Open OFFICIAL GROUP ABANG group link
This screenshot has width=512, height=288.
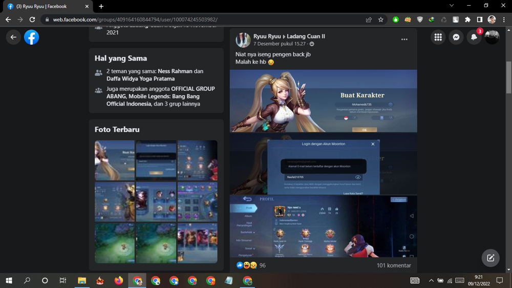pyautogui.click(x=160, y=93)
